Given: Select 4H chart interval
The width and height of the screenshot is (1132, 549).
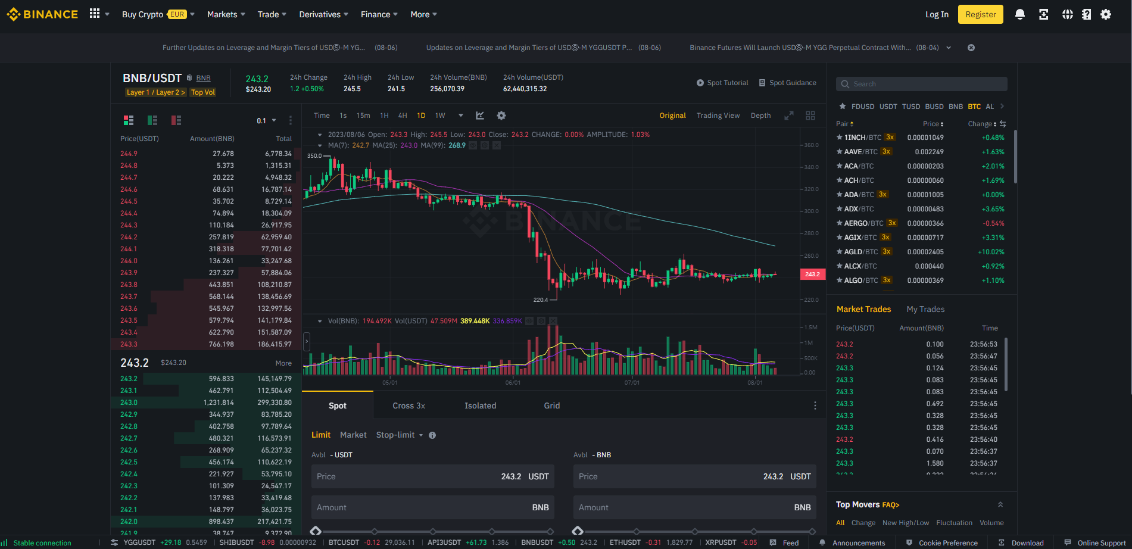Looking at the screenshot, I should [403, 116].
